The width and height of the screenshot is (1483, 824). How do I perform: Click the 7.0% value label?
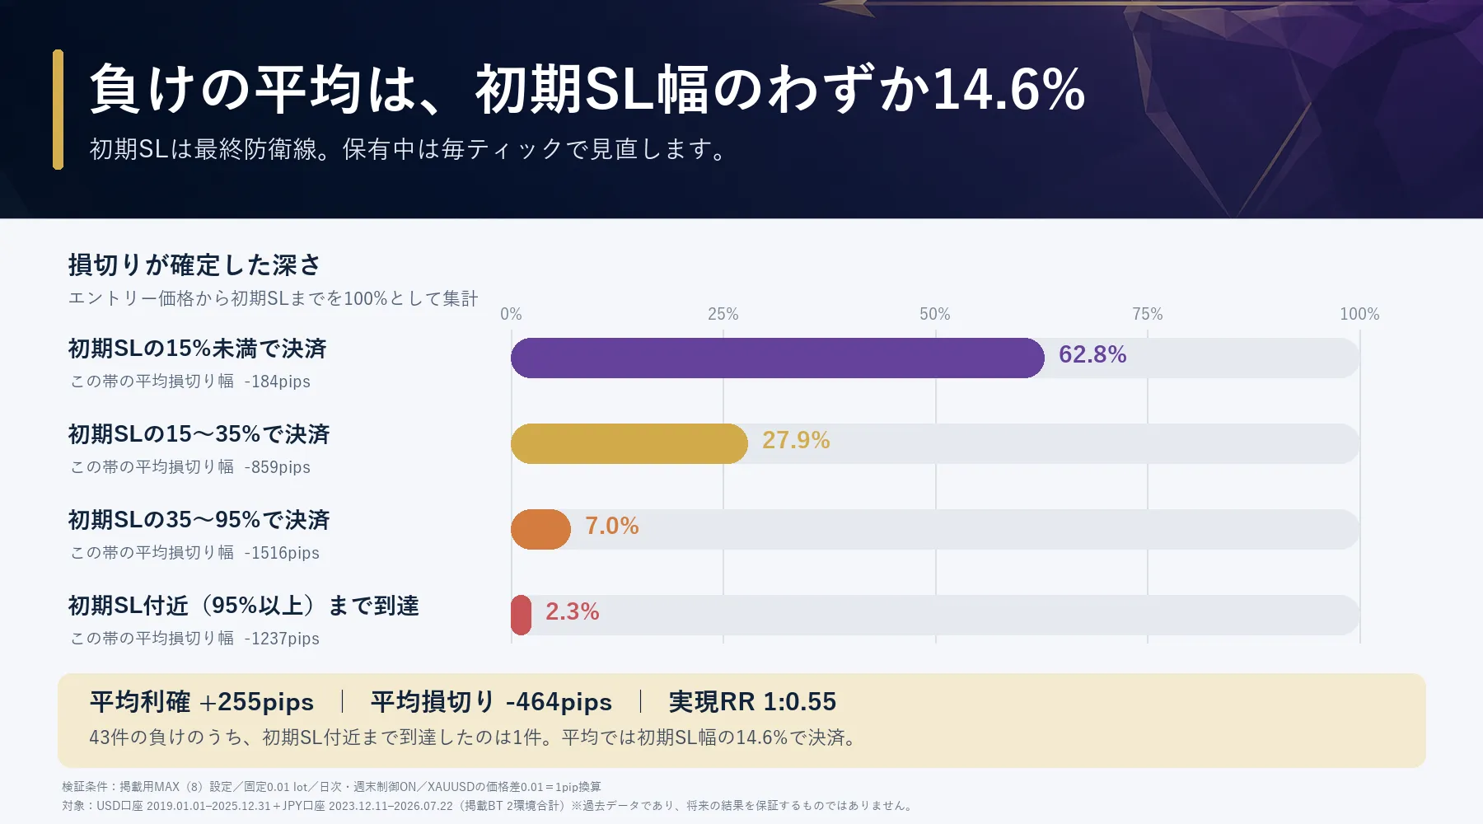tap(611, 526)
